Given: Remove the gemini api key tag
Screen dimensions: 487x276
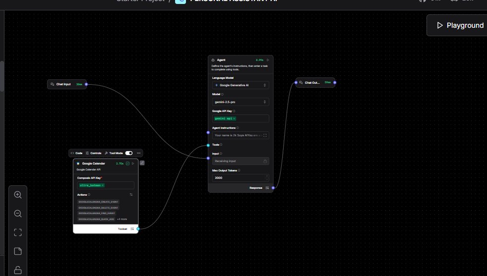Looking at the screenshot, I should pyautogui.click(x=234, y=118).
